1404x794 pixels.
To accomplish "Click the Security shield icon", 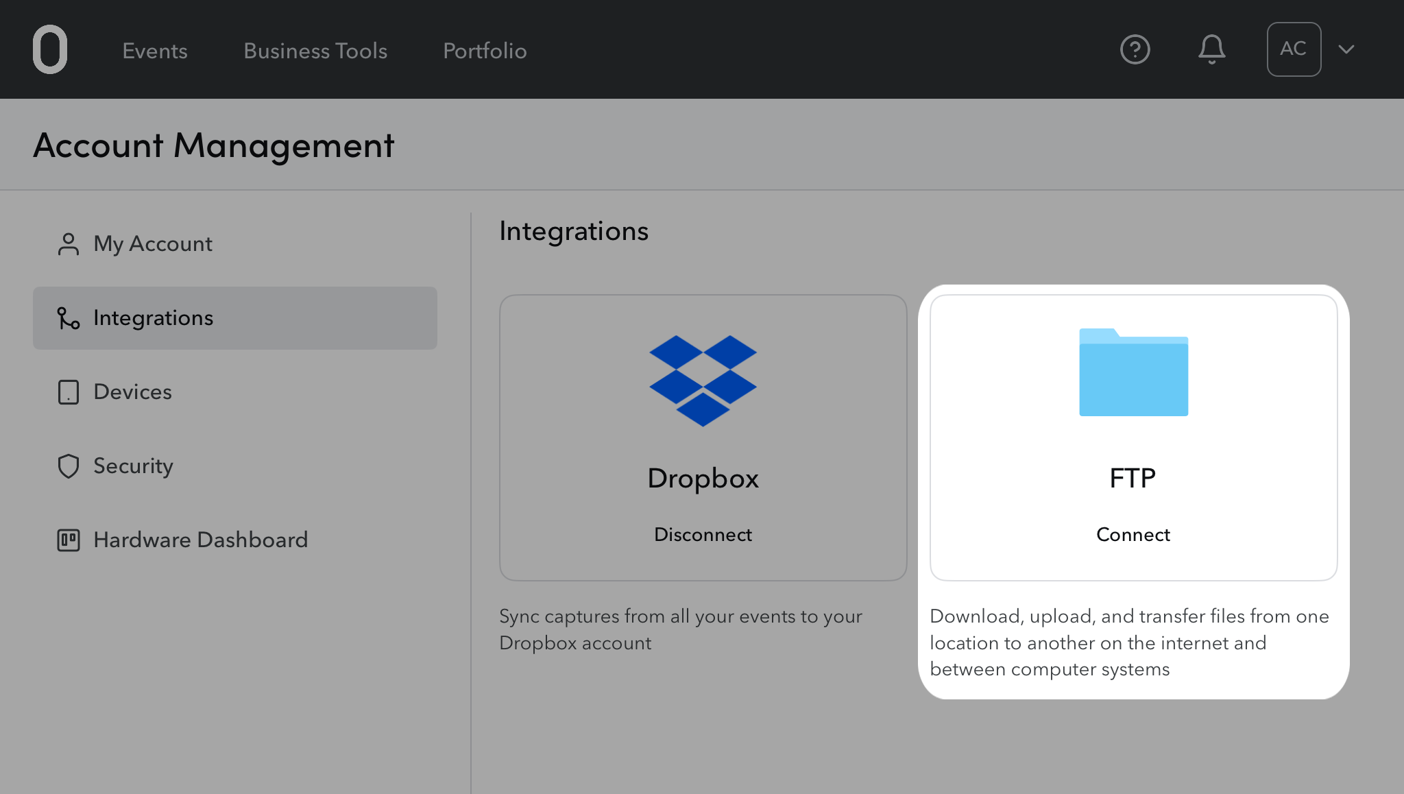I will point(69,466).
